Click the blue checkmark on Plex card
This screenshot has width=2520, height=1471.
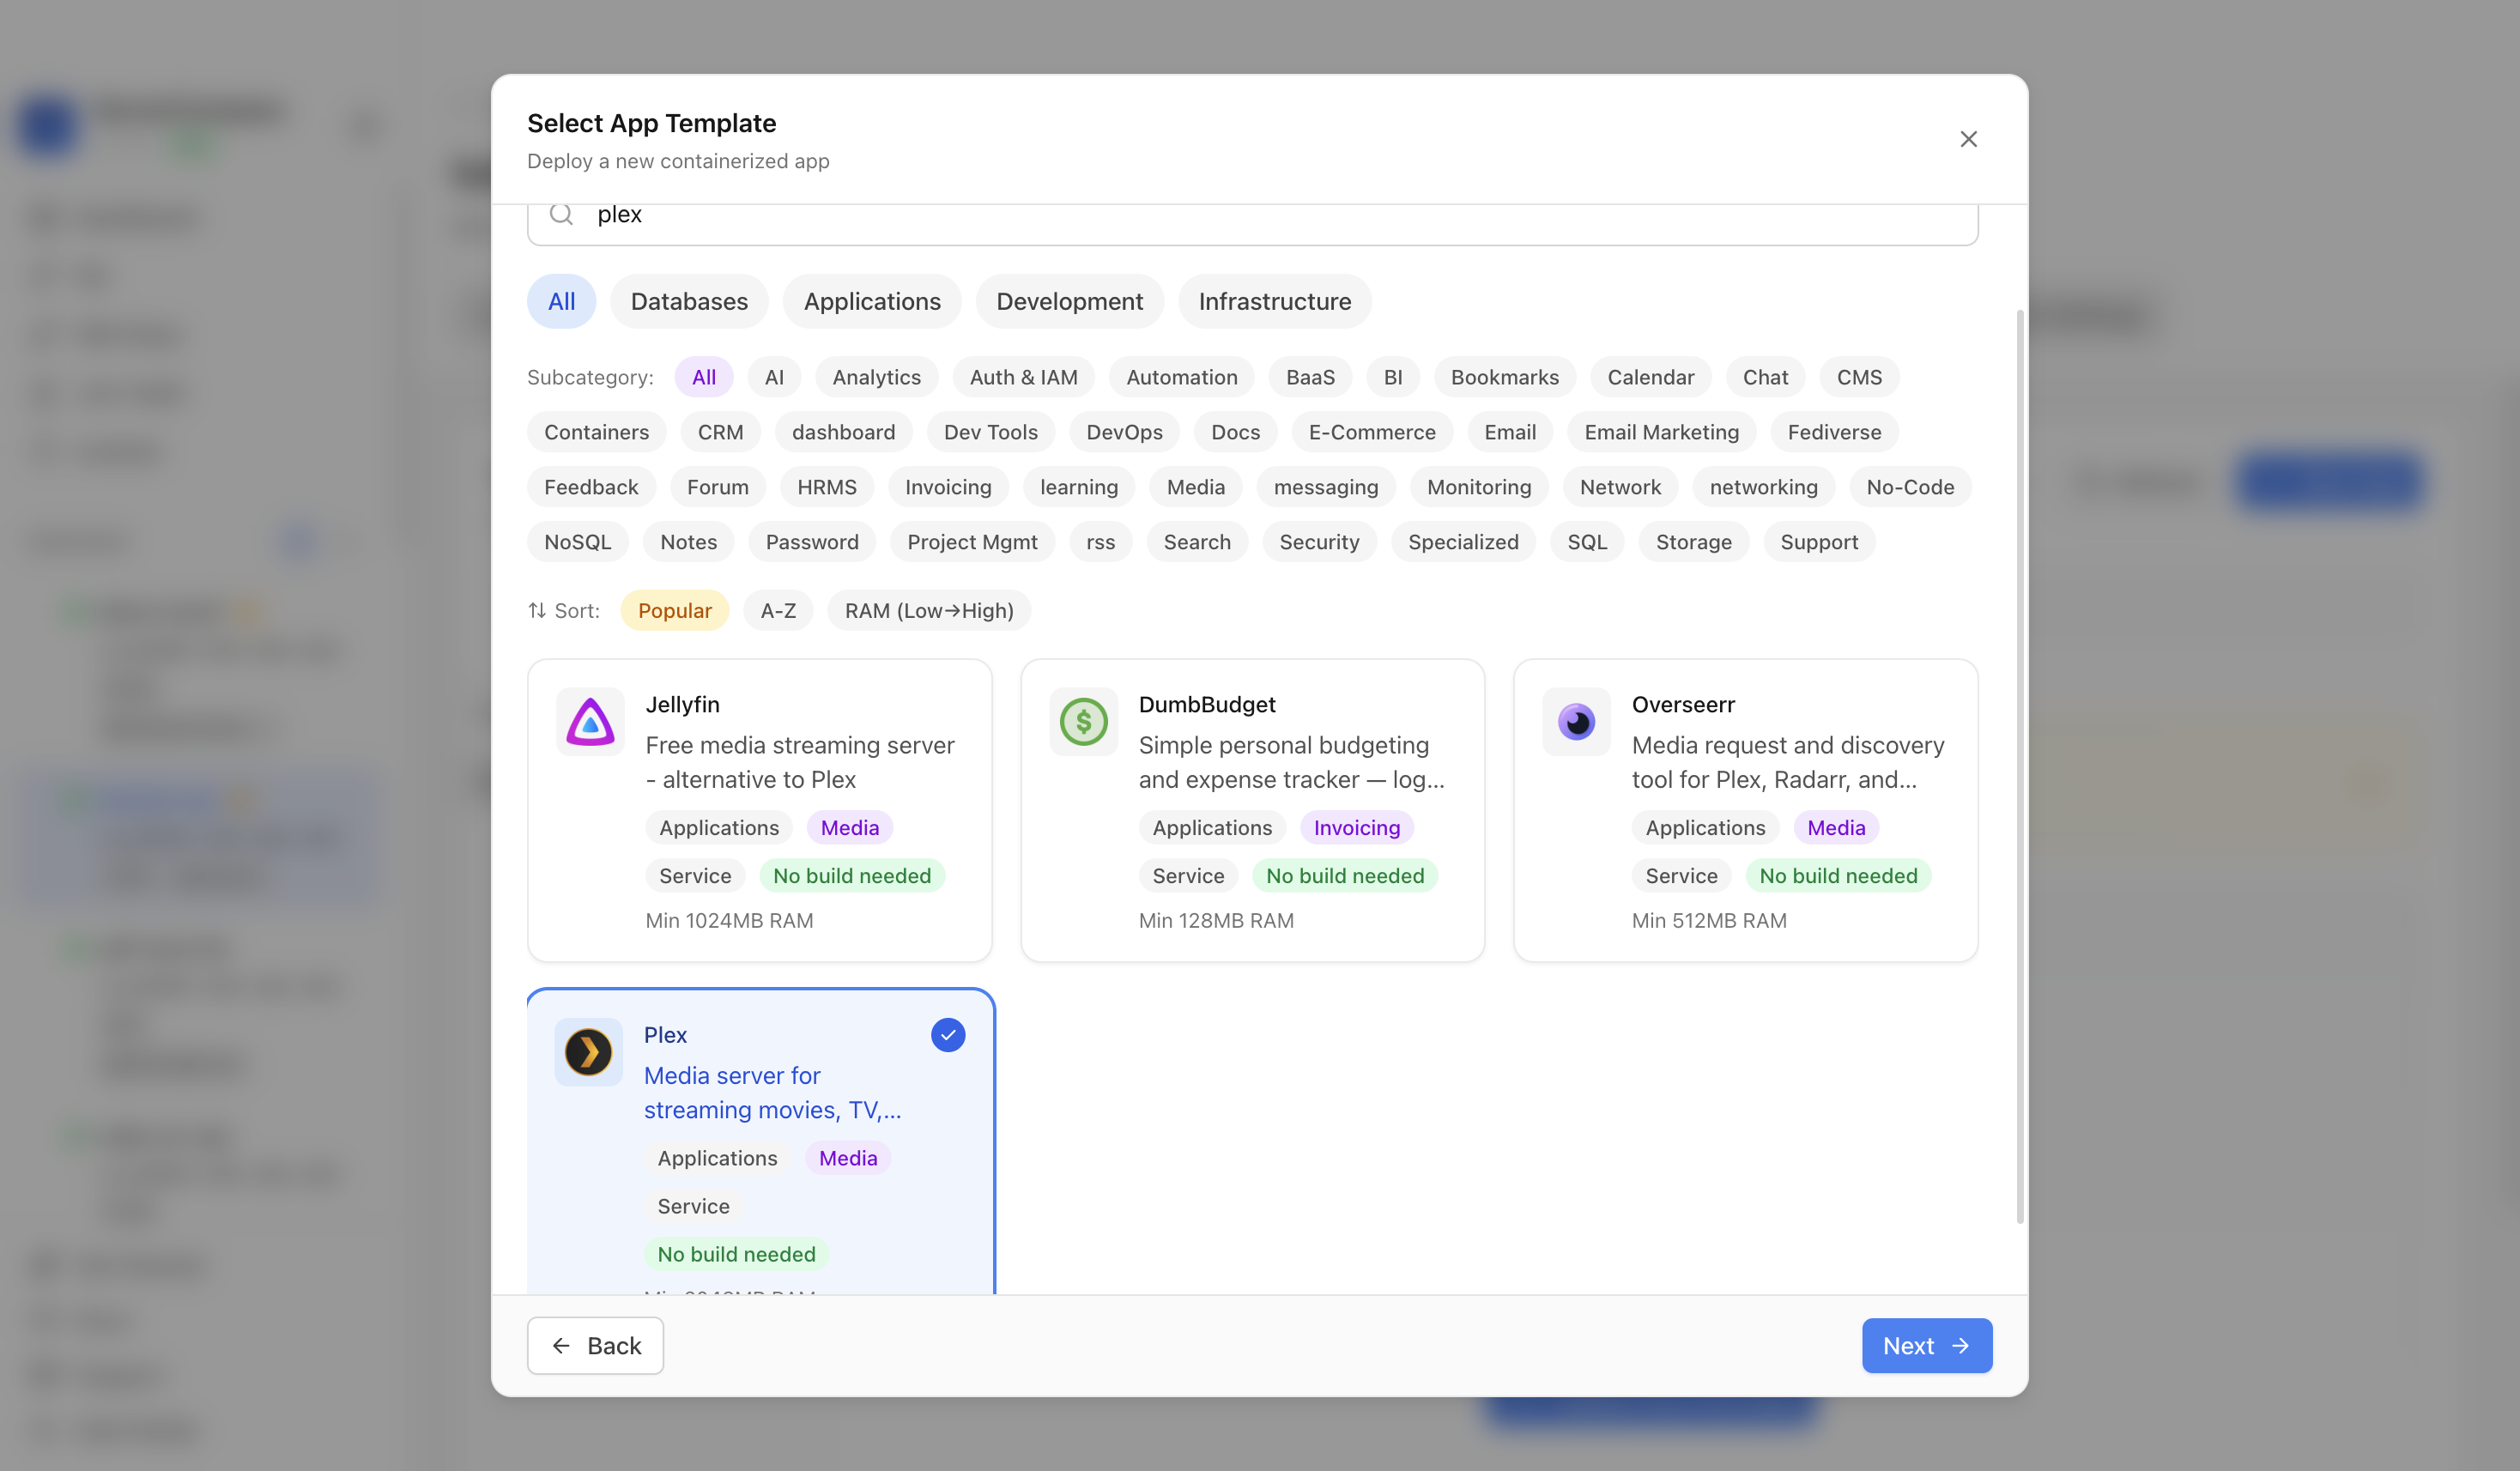pyautogui.click(x=947, y=1035)
